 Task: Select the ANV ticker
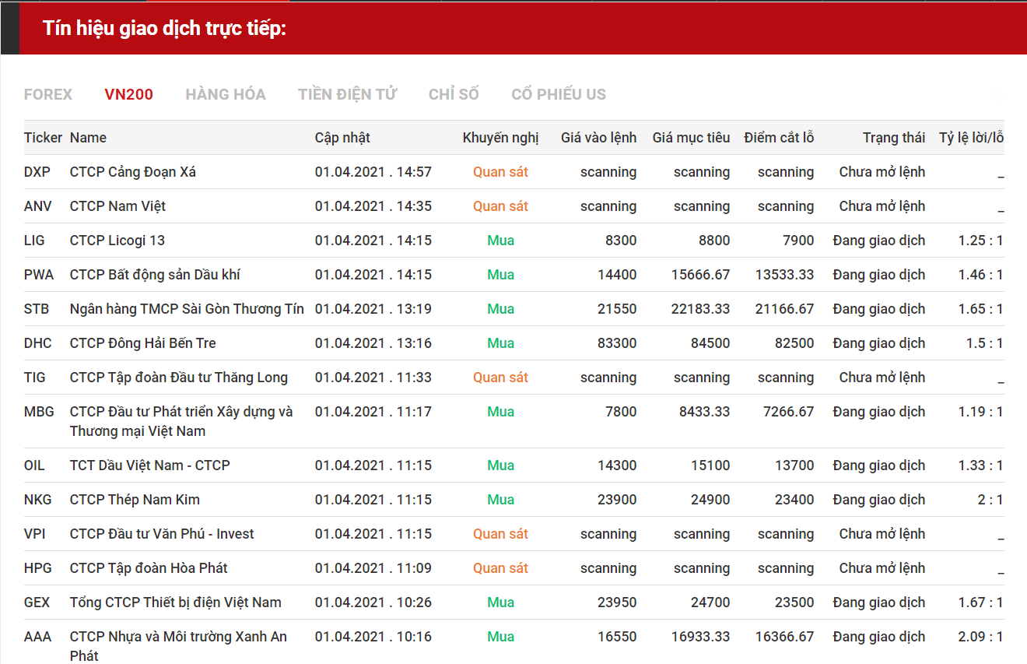click(37, 206)
